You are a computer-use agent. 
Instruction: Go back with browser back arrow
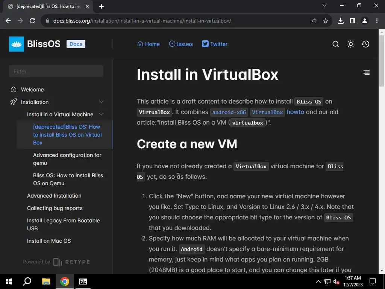8,21
